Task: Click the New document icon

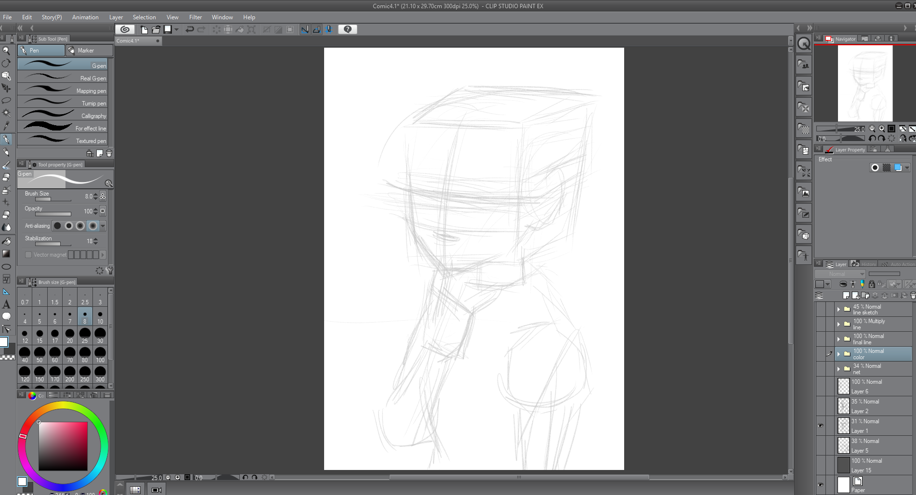Action: (144, 29)
